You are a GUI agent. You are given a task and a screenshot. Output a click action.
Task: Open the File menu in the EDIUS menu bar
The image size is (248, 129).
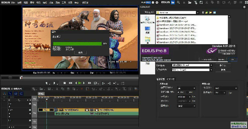pos(13,2)
